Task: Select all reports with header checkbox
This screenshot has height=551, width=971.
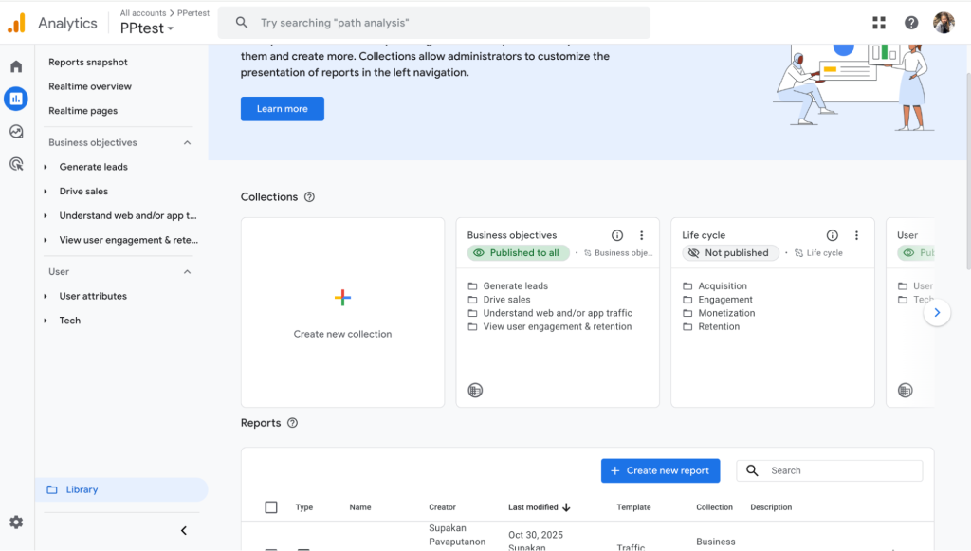Action: click(x=271, y=507)
